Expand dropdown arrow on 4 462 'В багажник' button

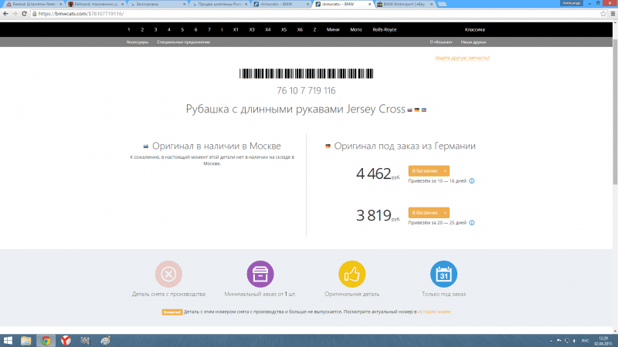click(x=446, y=171)
